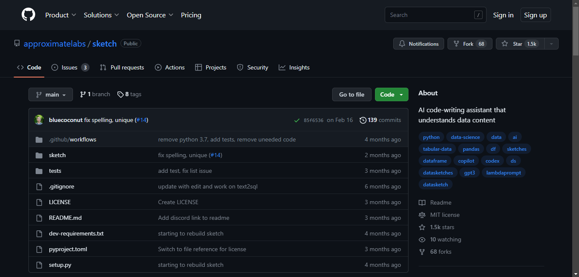Click the fork icon beside 68 forks

pyautogui.click(x=422, y=252)
